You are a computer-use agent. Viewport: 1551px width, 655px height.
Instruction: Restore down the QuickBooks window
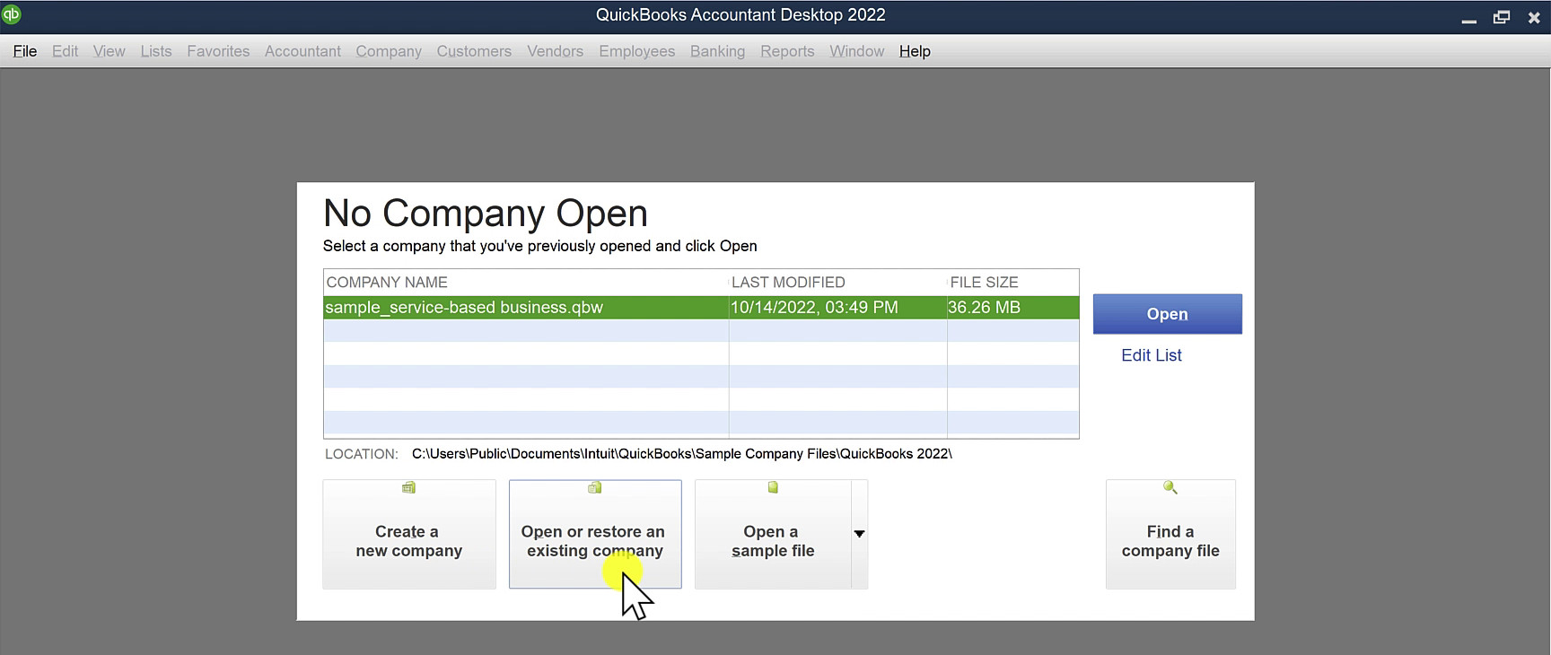[1501, 17]
